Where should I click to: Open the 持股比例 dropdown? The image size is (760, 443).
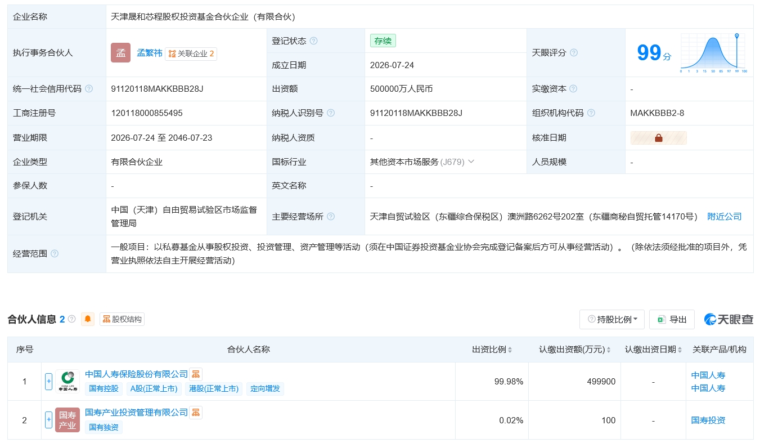[x=612, y=320]
